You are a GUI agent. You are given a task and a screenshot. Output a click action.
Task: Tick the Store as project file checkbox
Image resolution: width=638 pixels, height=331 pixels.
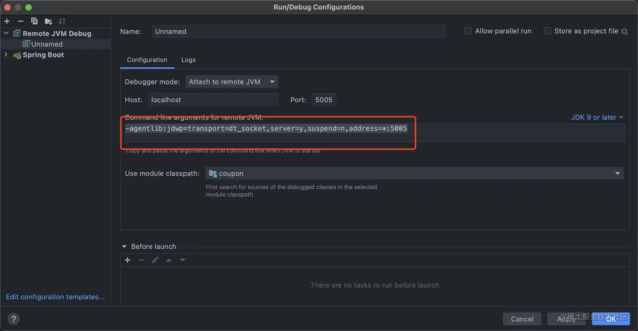click(x=547, y=31)
